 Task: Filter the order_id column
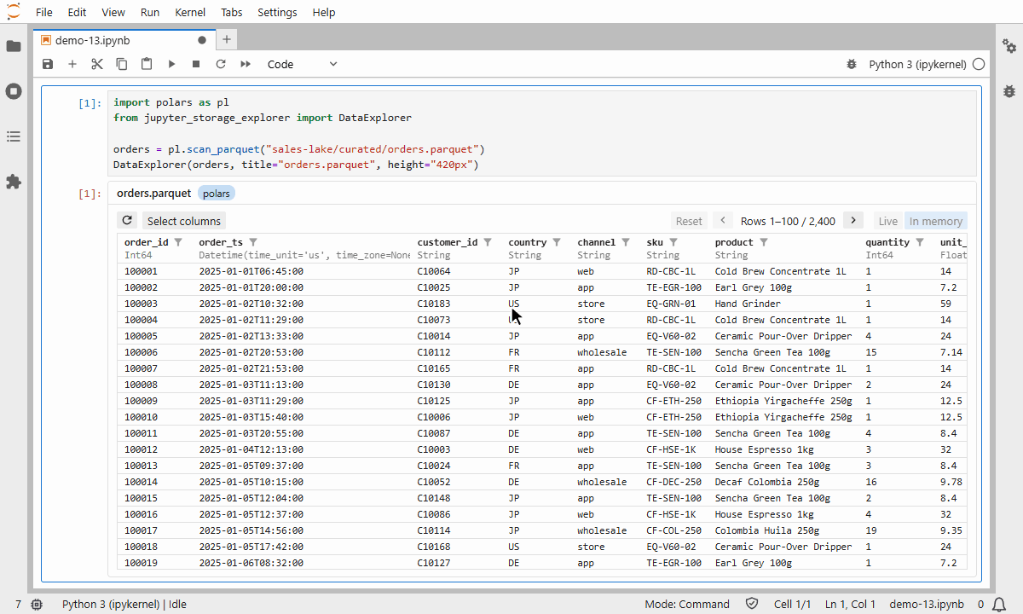(178, 242)
